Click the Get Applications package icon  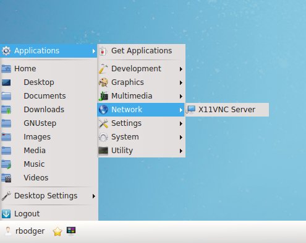point(103,51)
